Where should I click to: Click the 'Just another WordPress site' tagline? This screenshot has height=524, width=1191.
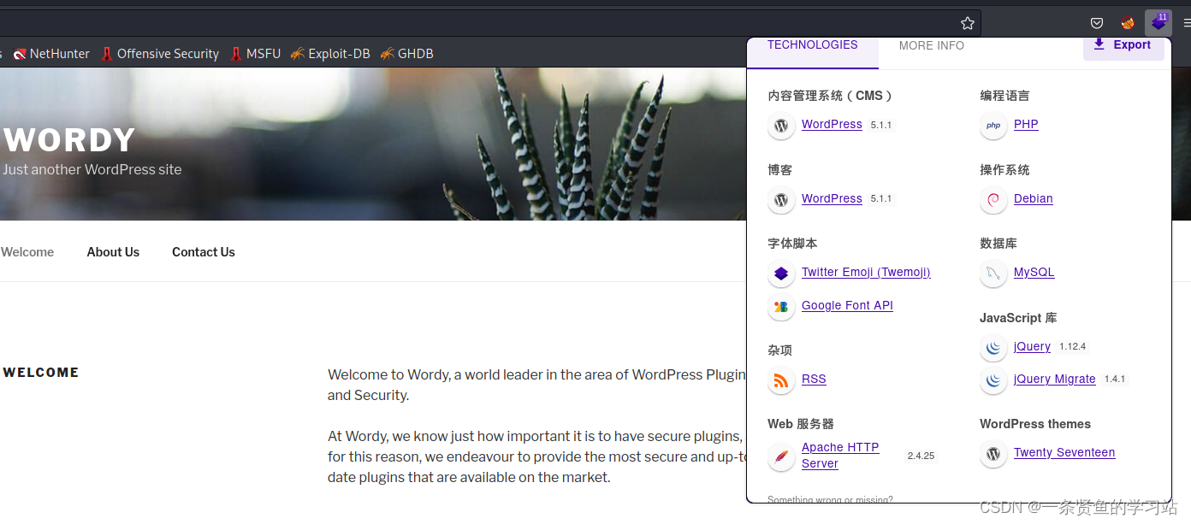(92, 169)
